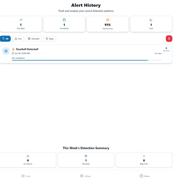Click the calendar icon in This Month card
Image resolution: width=173 pixels, height=180 pixels.
[64, 20]
